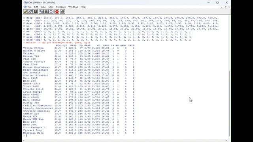Close the inner R Console child window
This screenshot has width=253, height=142.
click(x=229, y=7)
